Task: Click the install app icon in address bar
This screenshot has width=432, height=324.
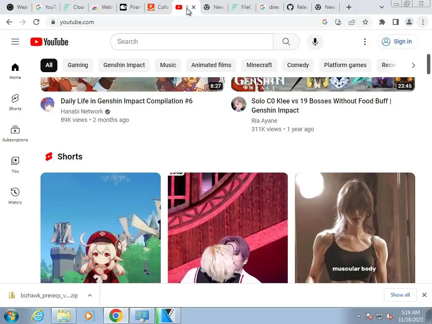Action: coord(338,22)
